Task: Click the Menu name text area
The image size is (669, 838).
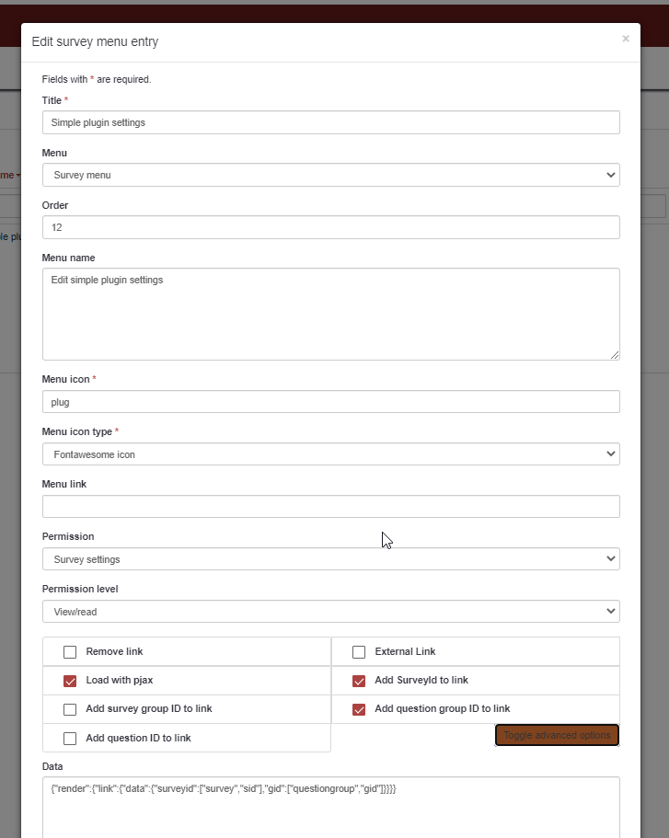Action: point(330,314)
